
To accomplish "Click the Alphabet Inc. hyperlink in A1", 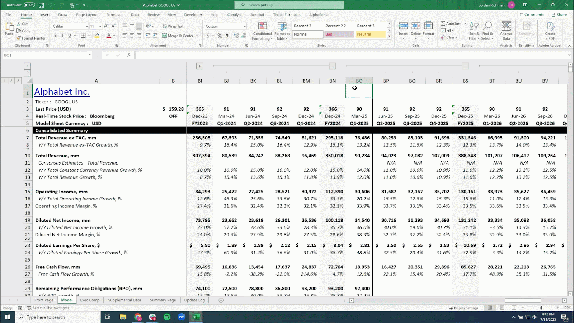I will [x=62, y=92].
